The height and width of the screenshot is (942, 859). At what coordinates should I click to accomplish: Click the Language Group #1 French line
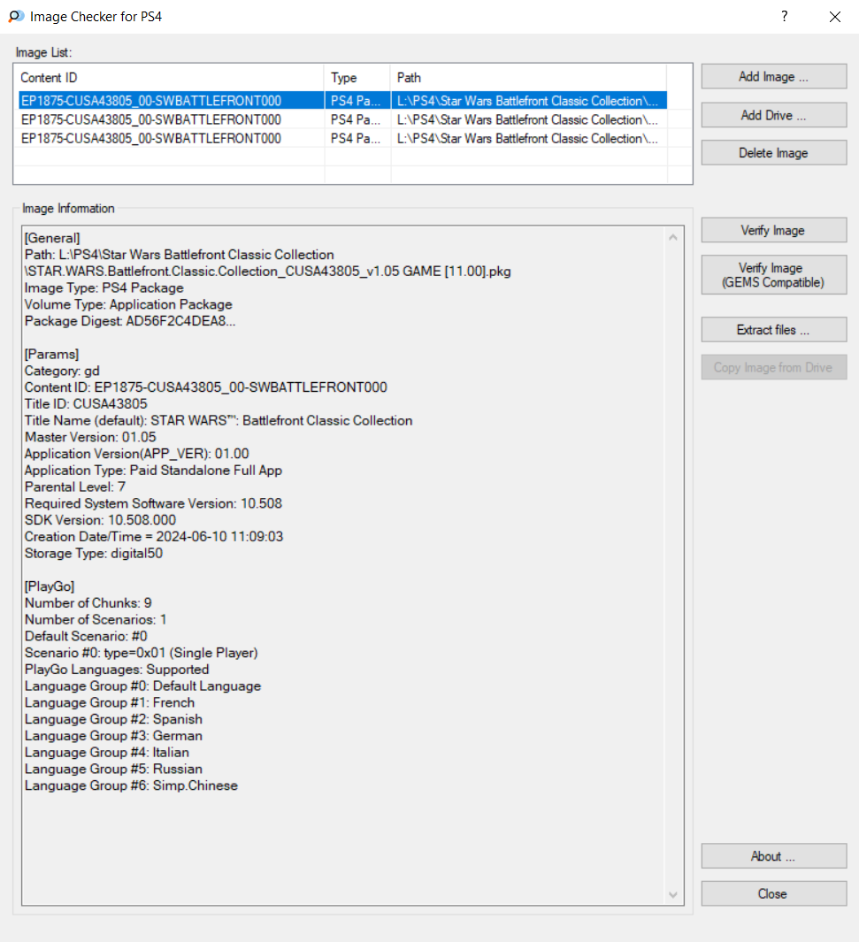110,703
